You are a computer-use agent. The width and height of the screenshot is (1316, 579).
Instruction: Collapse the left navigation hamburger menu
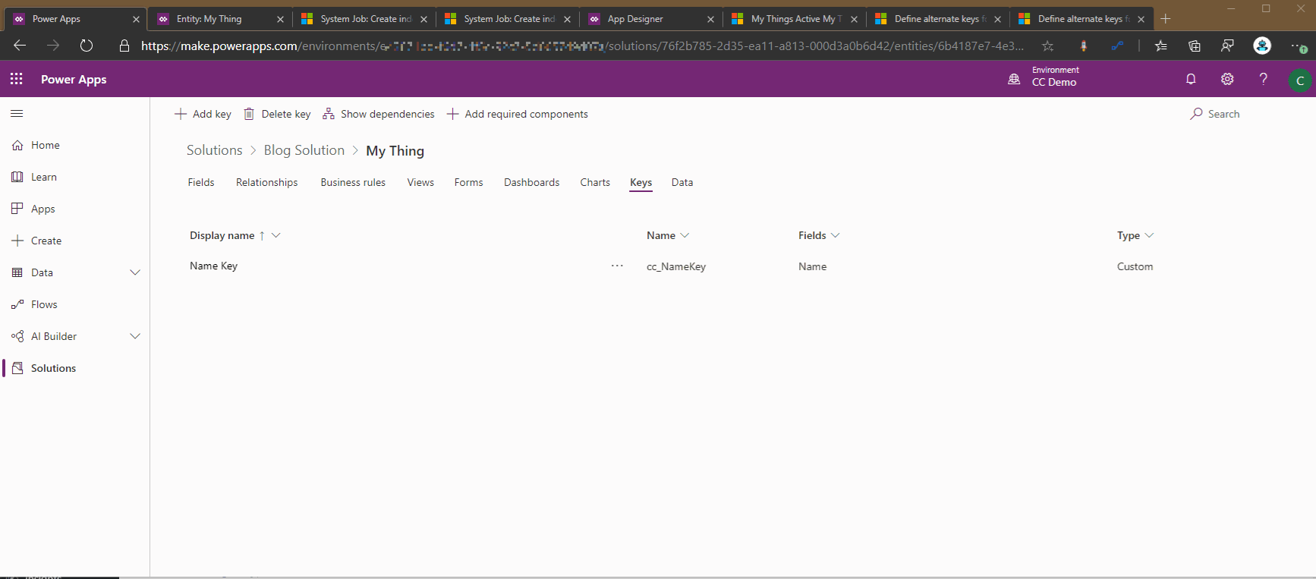[17, 114]
